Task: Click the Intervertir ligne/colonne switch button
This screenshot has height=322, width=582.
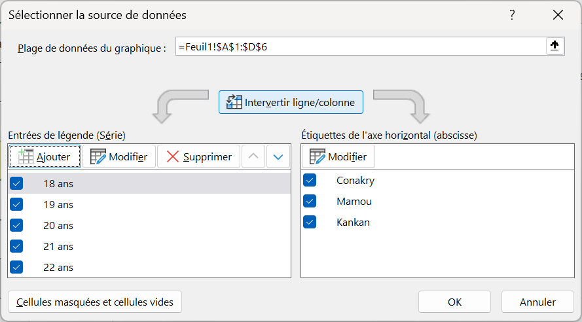Action: tap(291, 103)
